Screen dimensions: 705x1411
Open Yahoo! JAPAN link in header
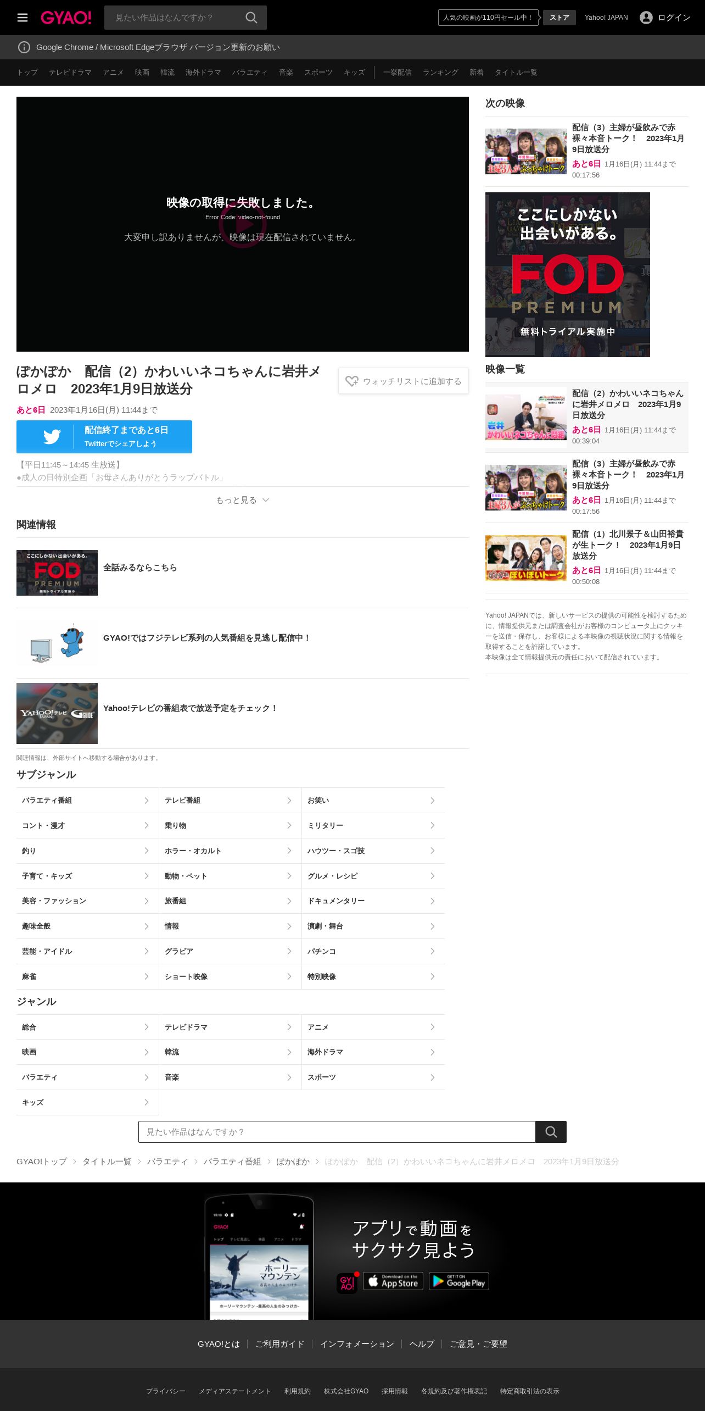(x=606, y=18)
